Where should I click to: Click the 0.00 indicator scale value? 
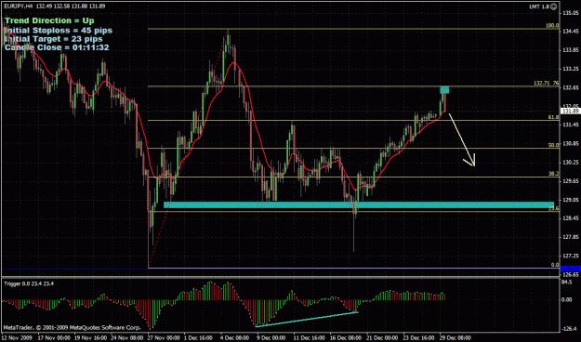[x=567, y=299]
